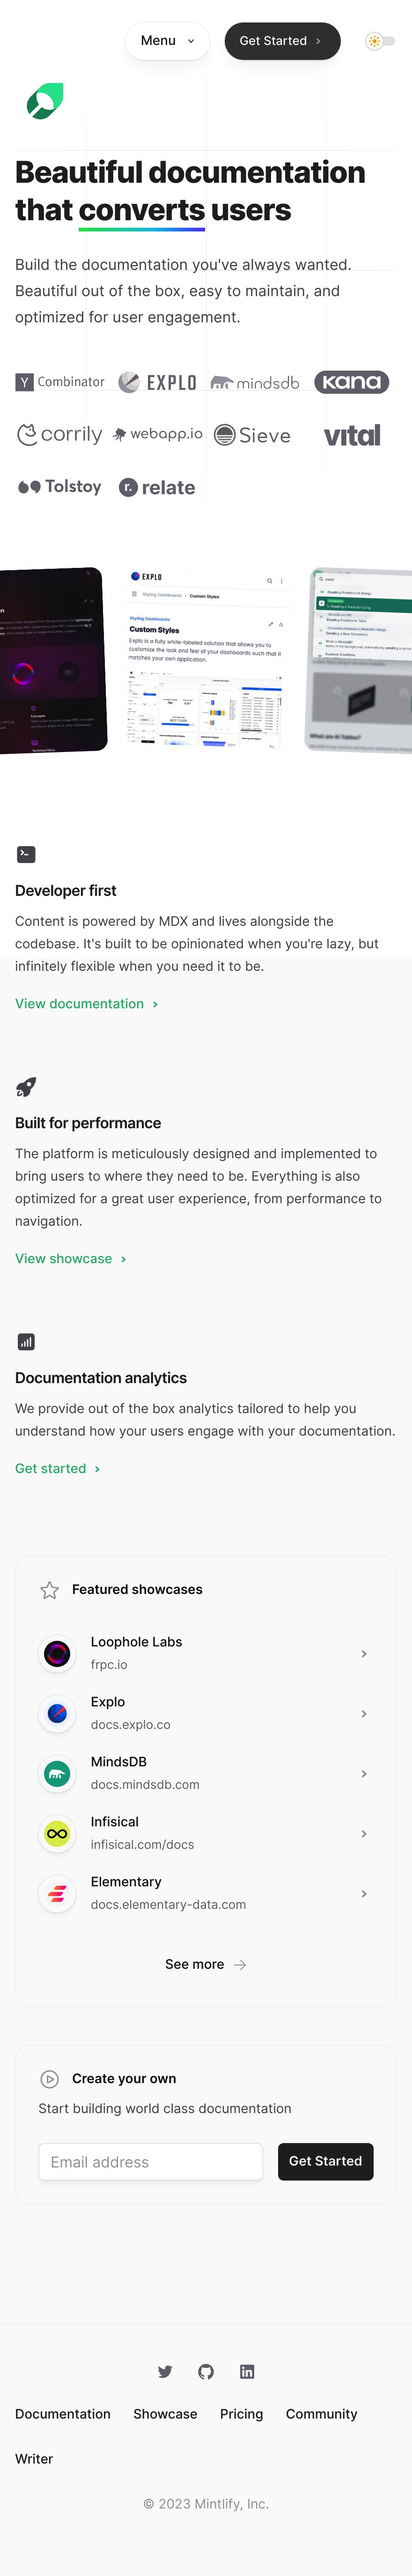Click the Loophole Labs showcase logo
This screenshot has height=2576, width=412.
[57, 1653]
